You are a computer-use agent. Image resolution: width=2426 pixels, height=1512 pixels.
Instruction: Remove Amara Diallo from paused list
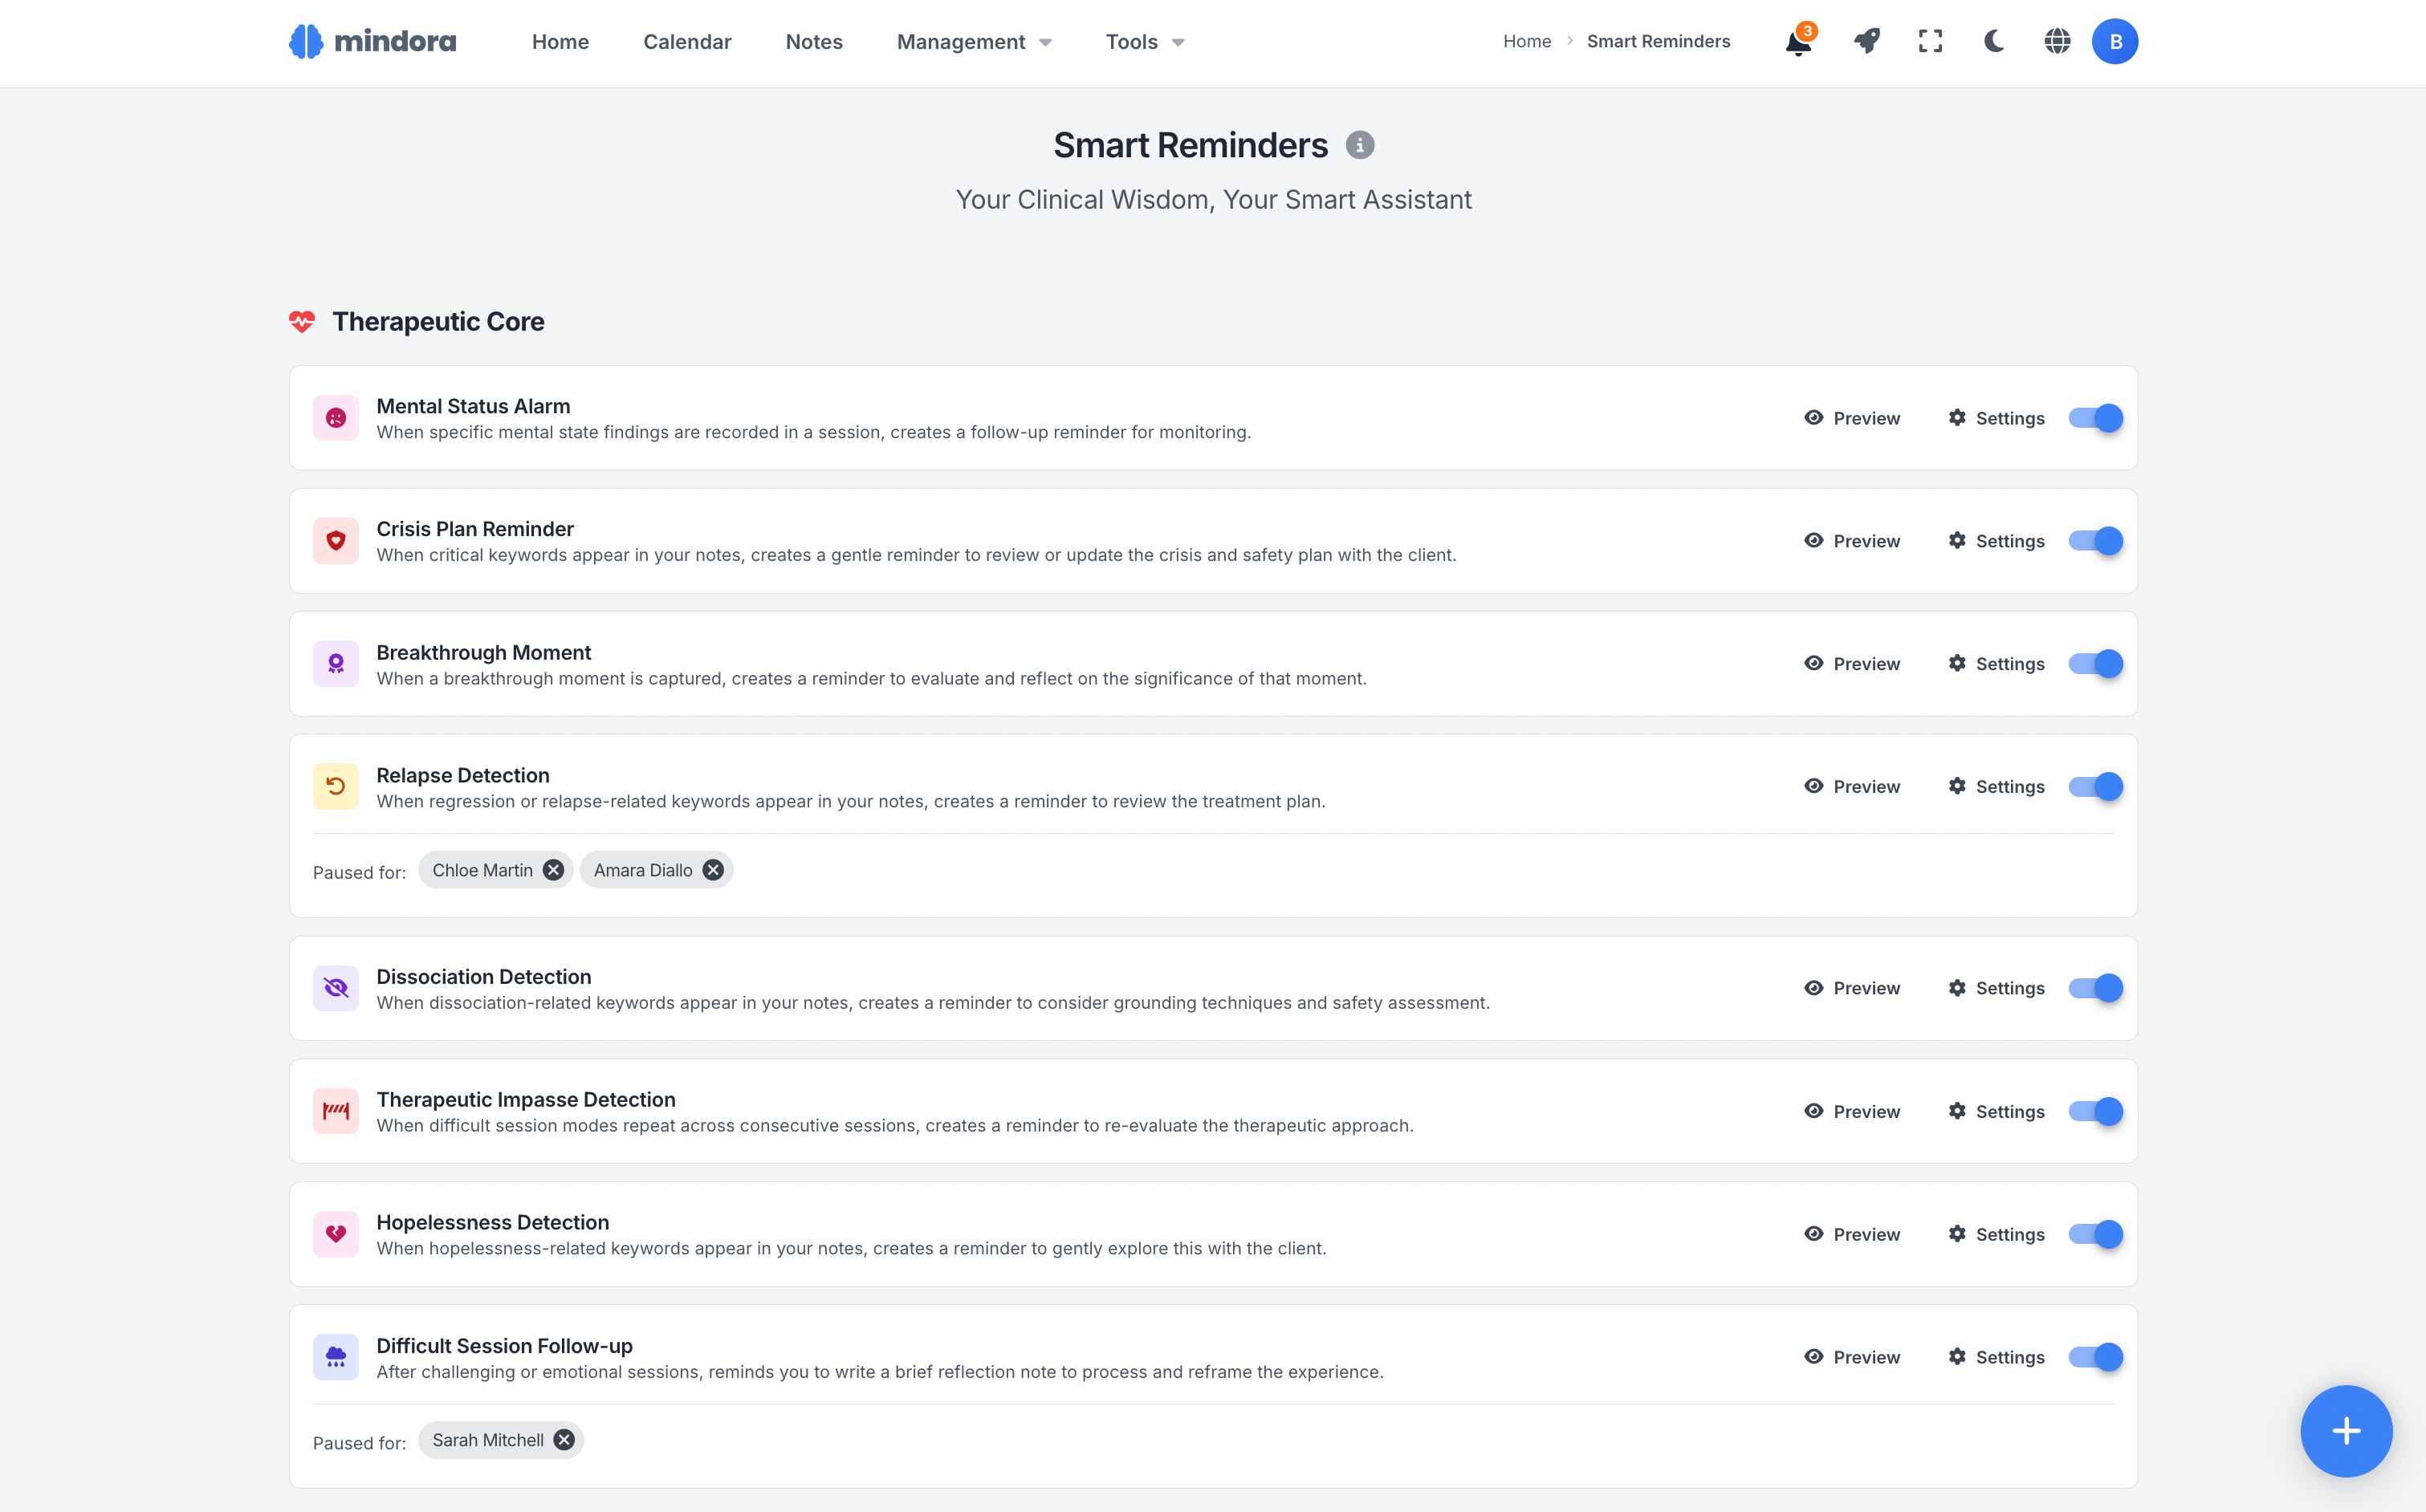[713, 870]
